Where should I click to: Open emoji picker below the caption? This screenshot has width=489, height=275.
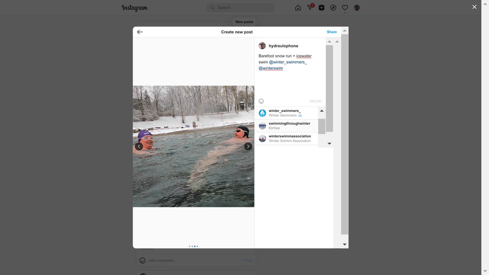point(261,101)
